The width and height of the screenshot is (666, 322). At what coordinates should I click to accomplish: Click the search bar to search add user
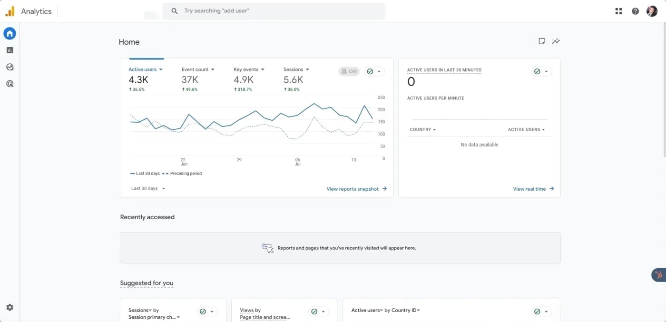coord(274,10)
